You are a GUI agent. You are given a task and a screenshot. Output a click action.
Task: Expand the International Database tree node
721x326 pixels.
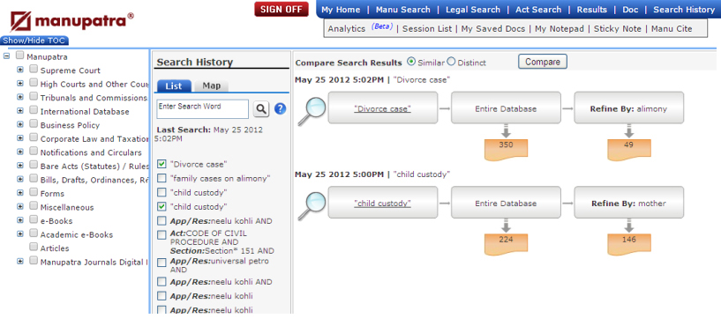coord(19,111)
